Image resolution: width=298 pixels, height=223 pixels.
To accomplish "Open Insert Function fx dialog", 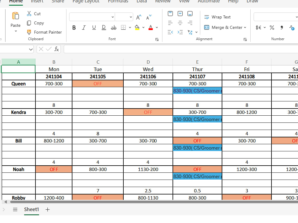I will (56, 49).
